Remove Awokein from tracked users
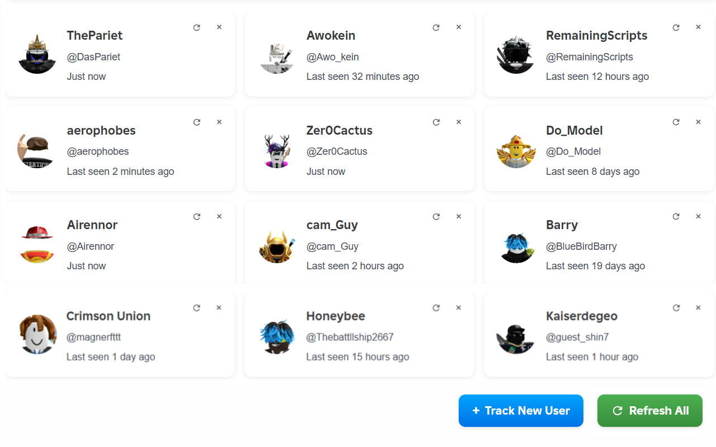Screen dimensions: 716x447 coord(459,27)
